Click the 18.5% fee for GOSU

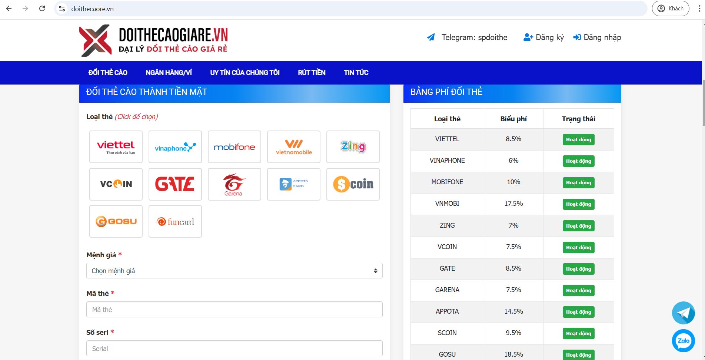(513, 354)
